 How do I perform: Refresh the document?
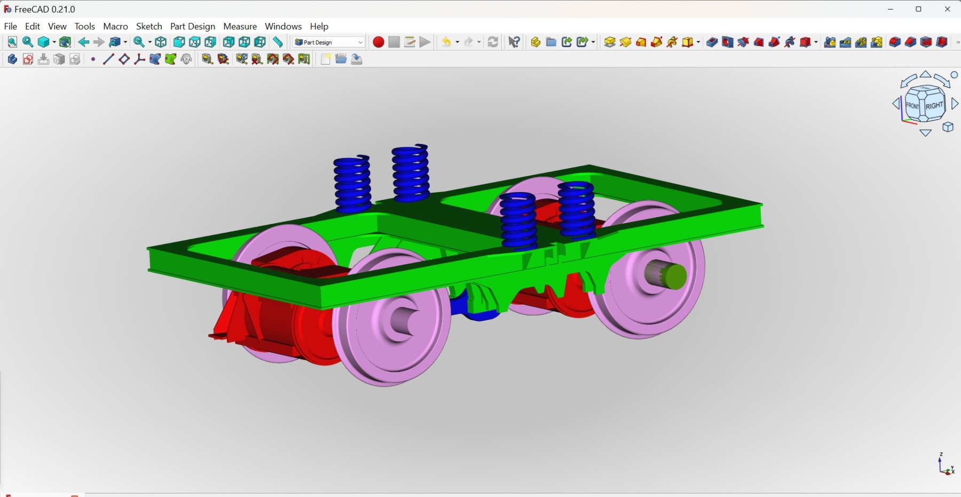pyautogui.click(x=493, y=42)
